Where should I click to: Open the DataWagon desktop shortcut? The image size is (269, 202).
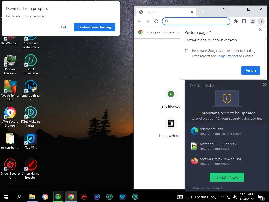[10, 40]
